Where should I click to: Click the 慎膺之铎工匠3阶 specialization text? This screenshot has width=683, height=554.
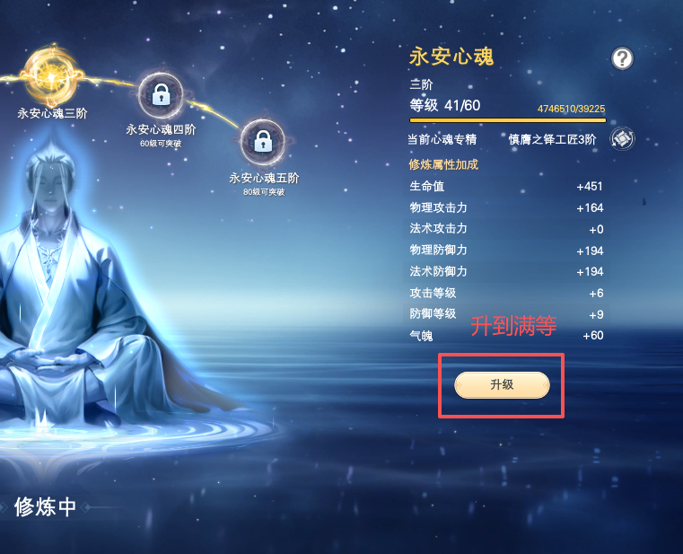coord(552,139)
